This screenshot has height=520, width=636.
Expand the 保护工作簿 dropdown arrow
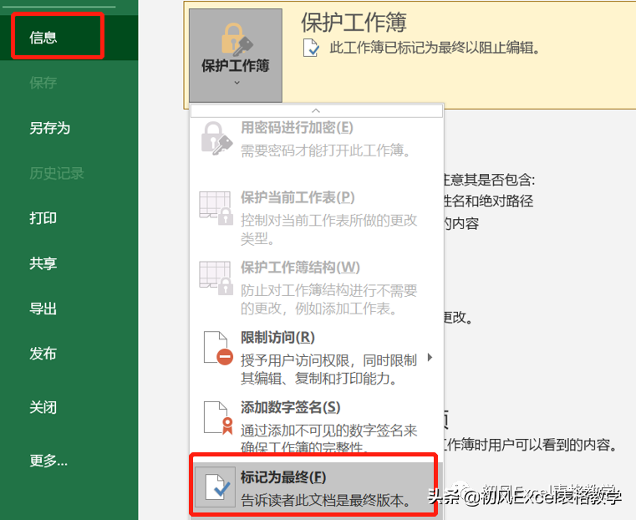pyautogui.click(x=236, y=83)
